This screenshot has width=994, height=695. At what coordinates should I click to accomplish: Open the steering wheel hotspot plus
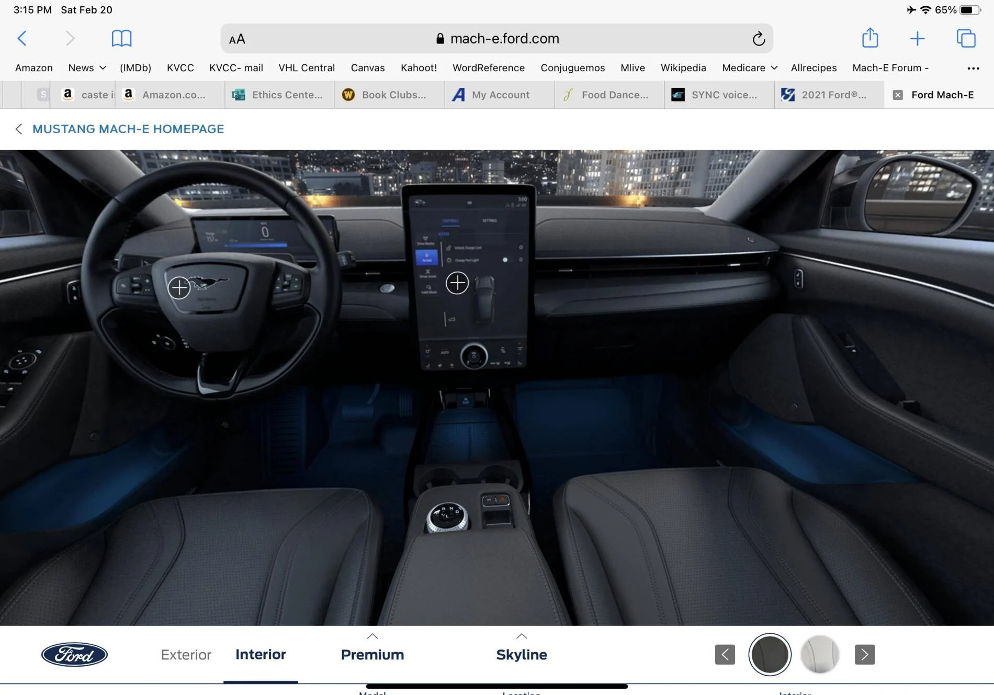179,287
